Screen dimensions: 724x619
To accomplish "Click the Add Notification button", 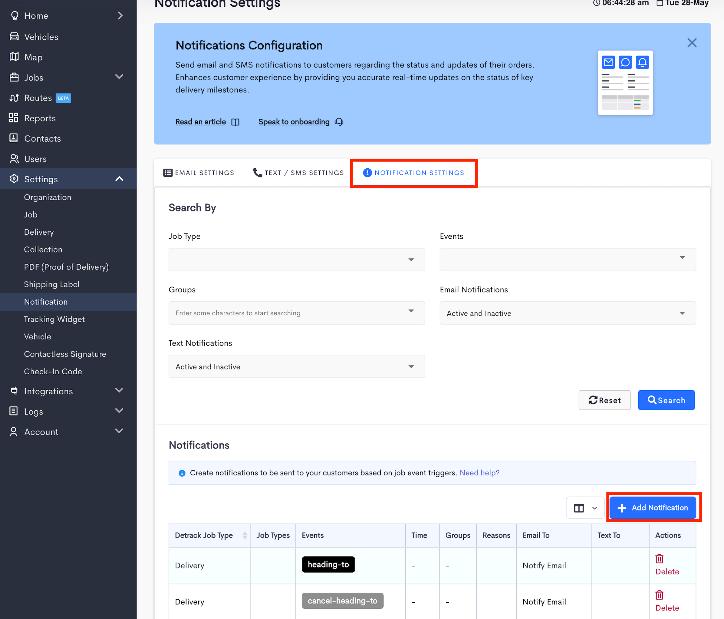I will click(652, 508).
